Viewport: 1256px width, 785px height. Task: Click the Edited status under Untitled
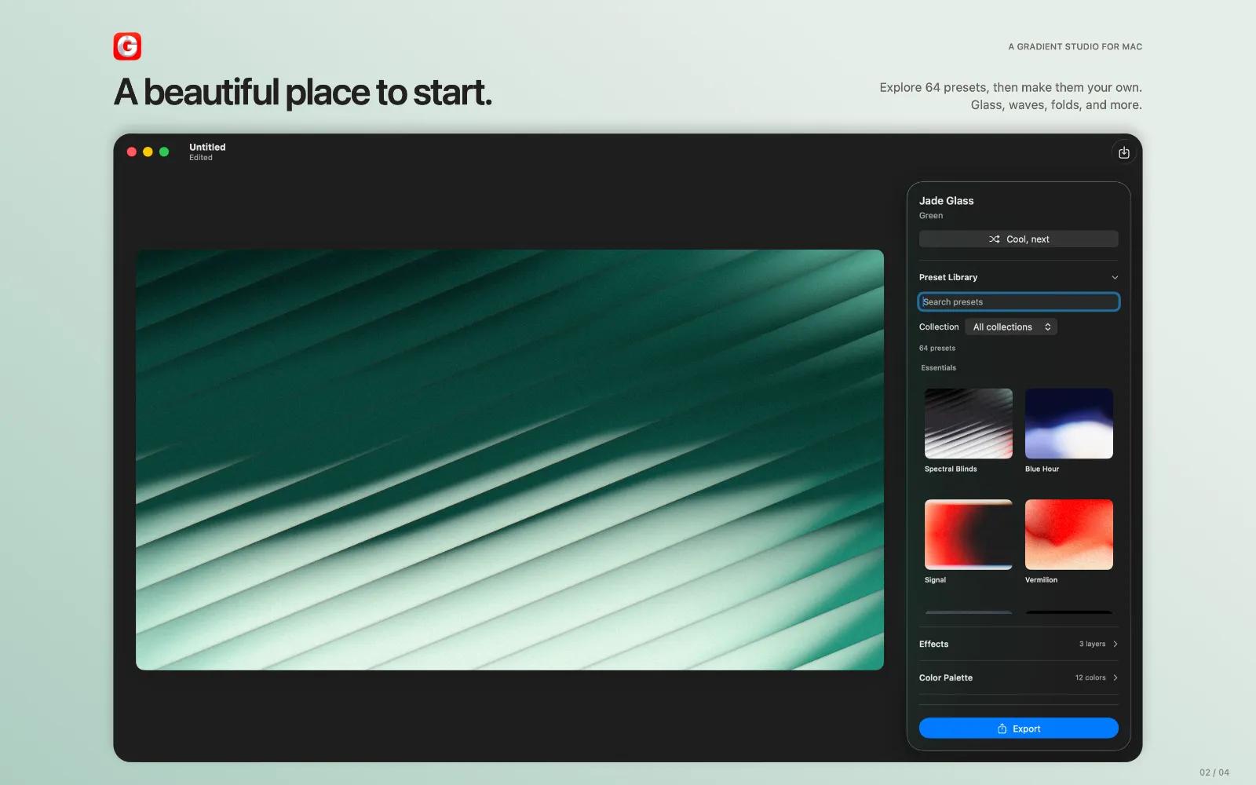(x=201, y=158)
